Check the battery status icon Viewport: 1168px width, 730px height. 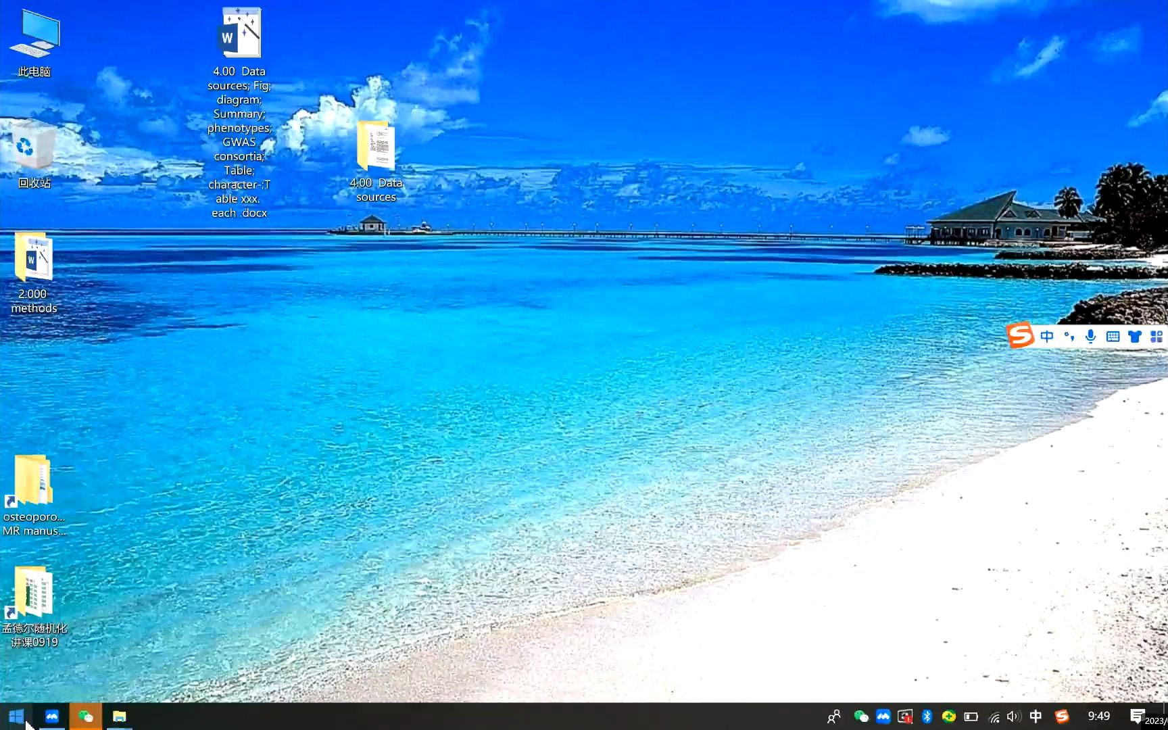click(x=971, y=716)
